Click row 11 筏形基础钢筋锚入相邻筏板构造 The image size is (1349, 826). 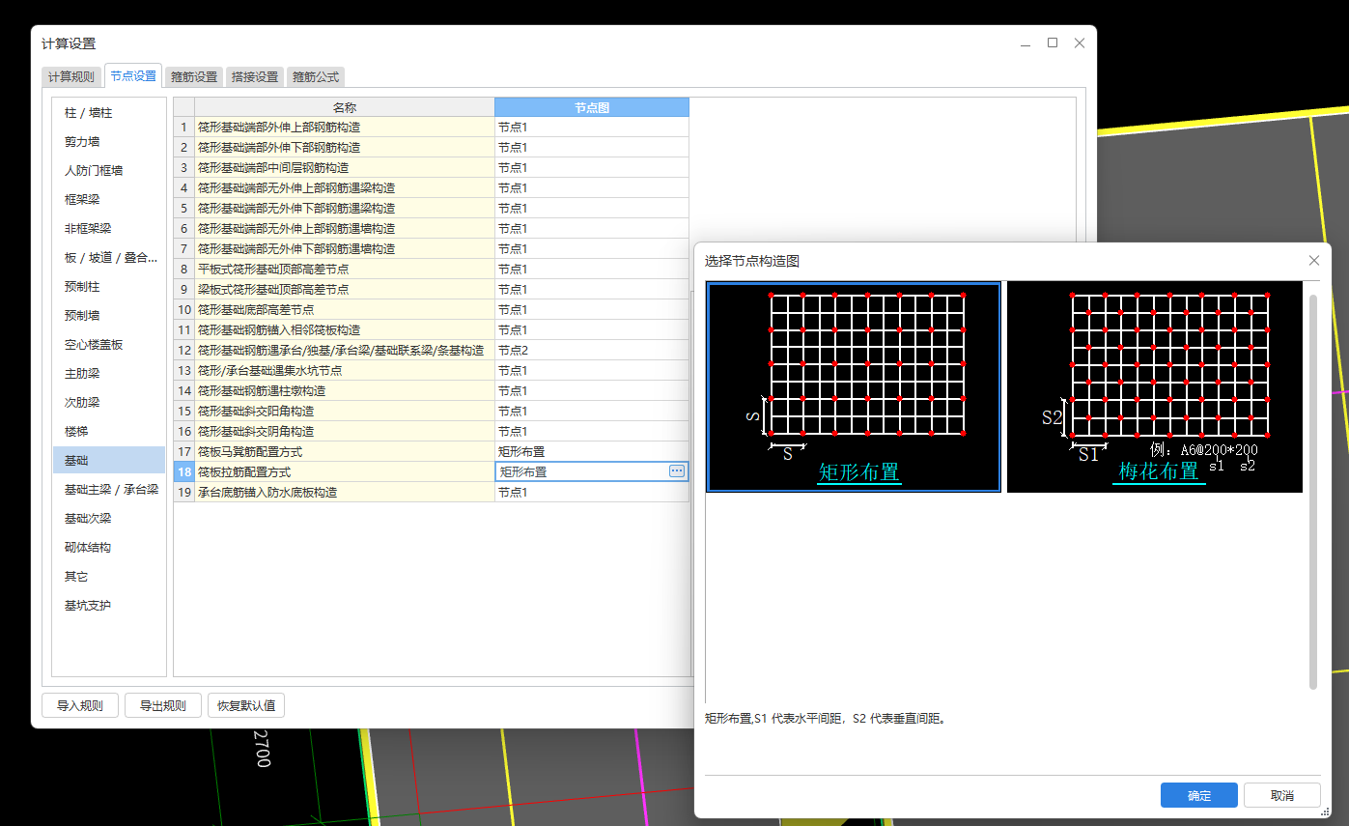coord(345,330)
